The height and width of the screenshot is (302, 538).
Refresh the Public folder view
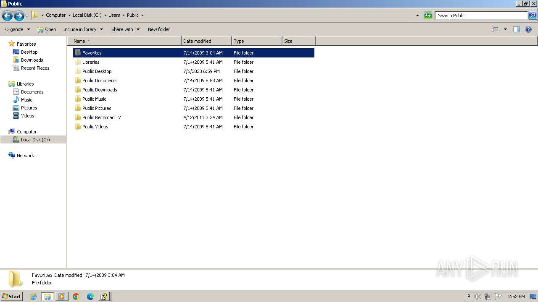pos(428,16)
